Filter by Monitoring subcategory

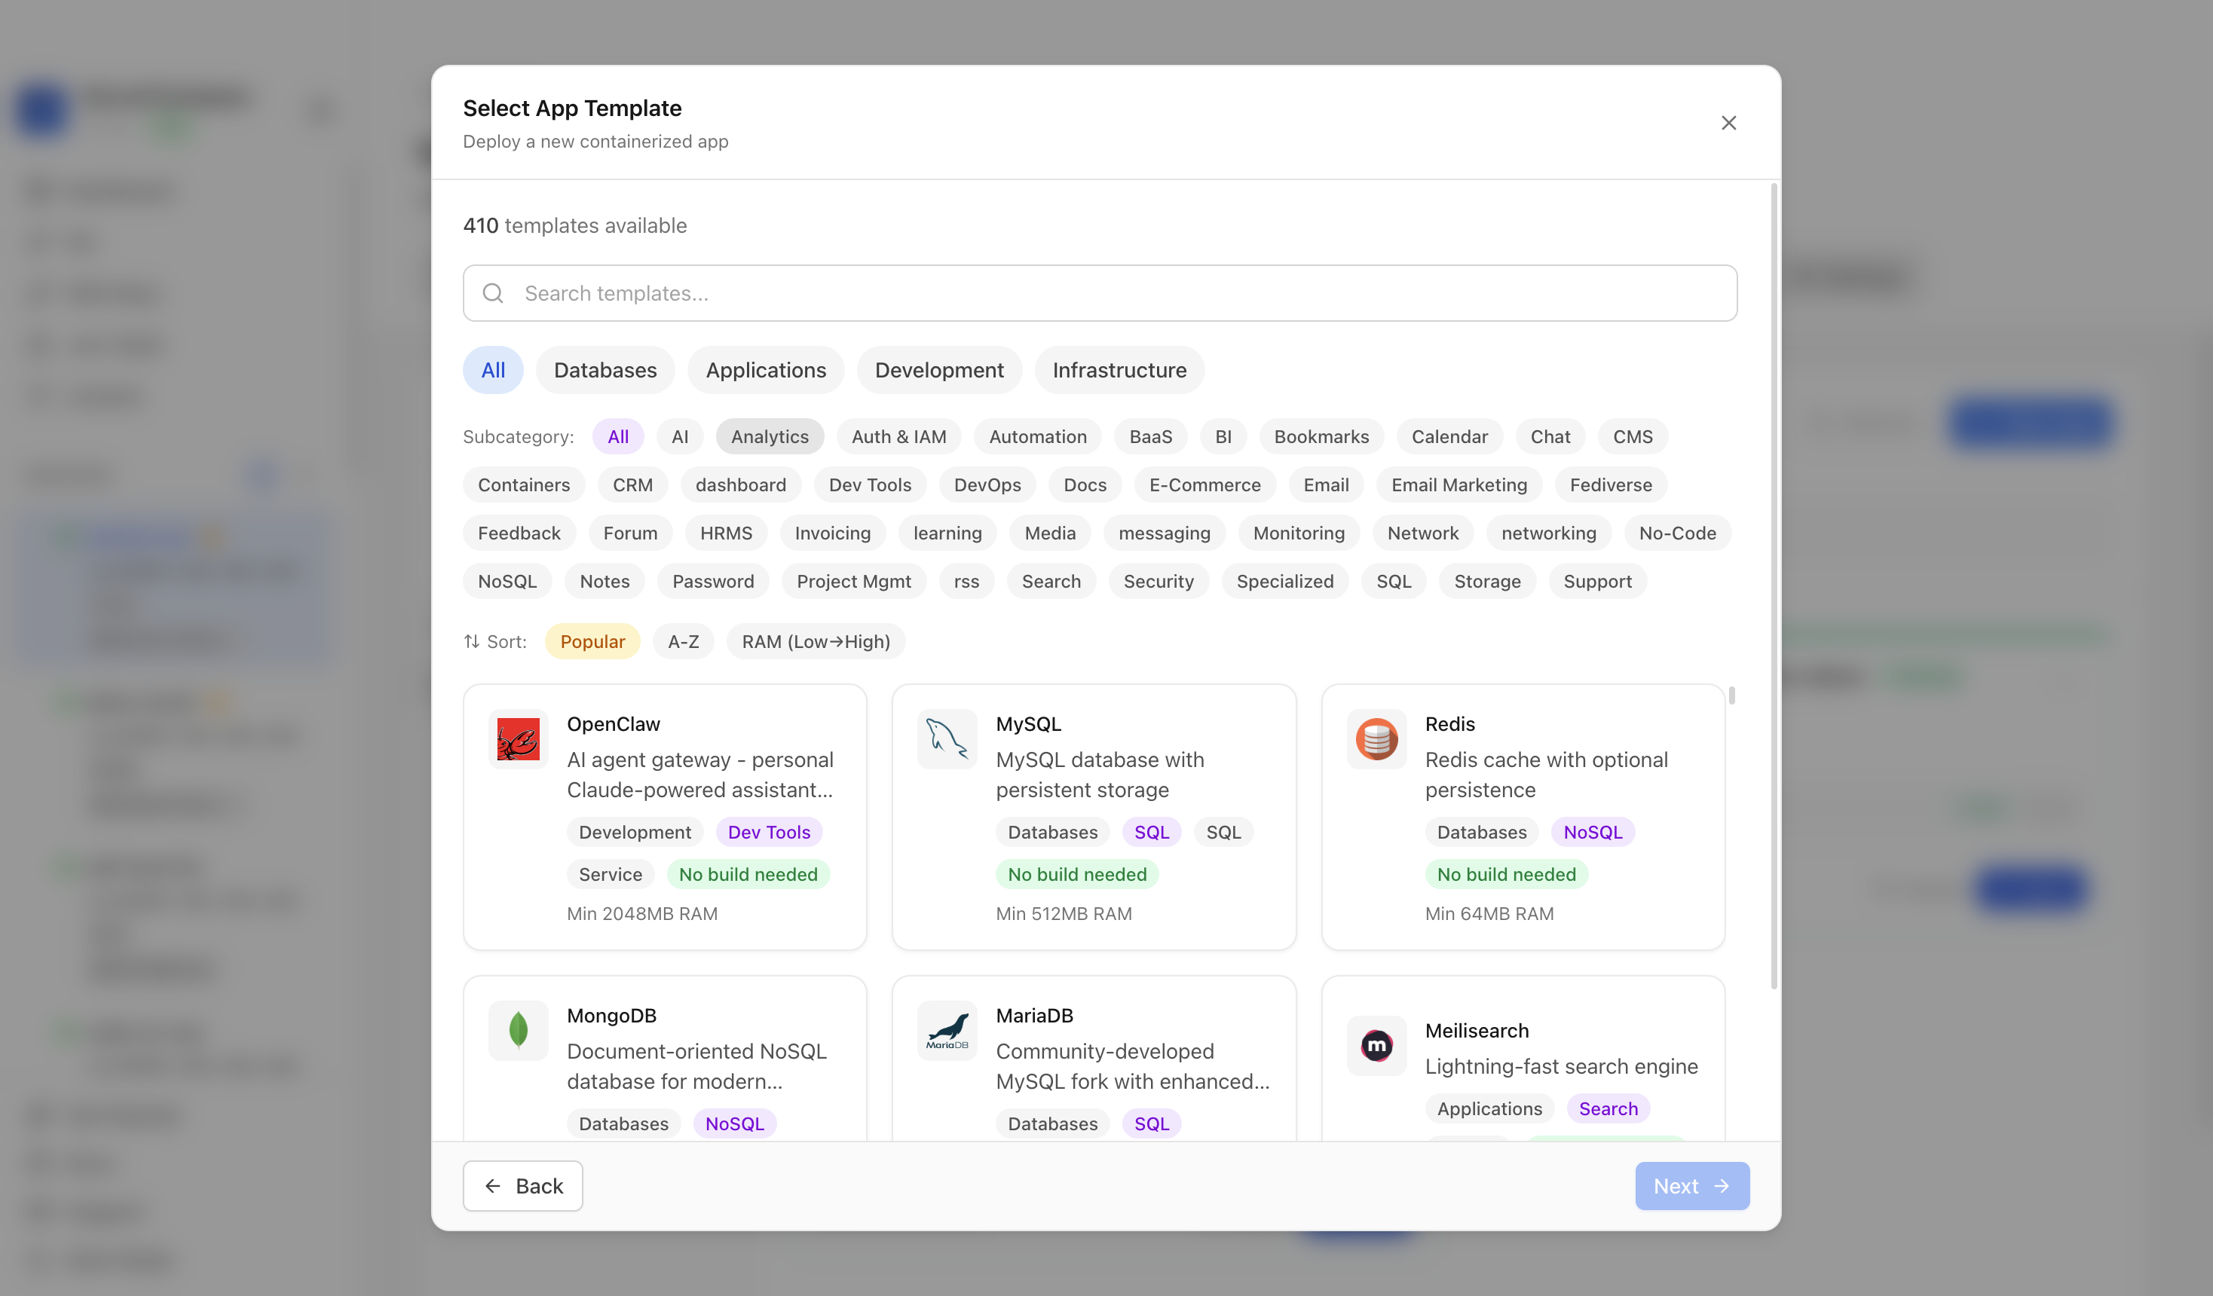coord(1299,533)
